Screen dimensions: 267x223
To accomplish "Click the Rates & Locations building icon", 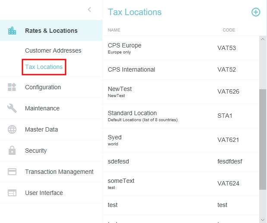I will click(x=12, y=31).
